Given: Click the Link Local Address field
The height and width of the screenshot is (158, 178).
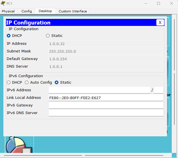Looking at the screenshot, I should click(106, 98).
